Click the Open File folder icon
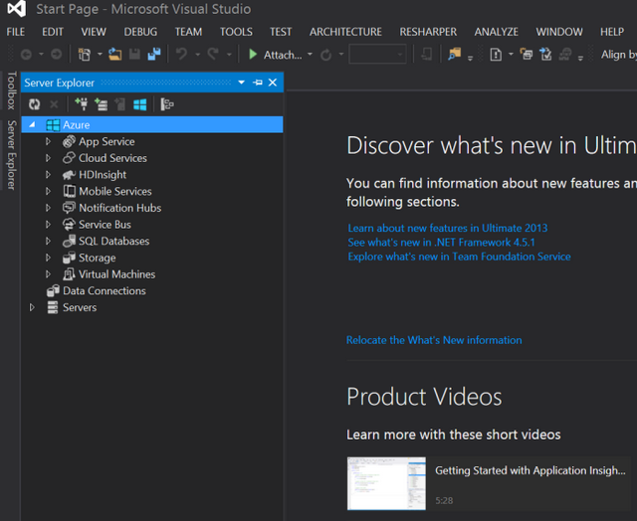 click(x=115, y=54)
